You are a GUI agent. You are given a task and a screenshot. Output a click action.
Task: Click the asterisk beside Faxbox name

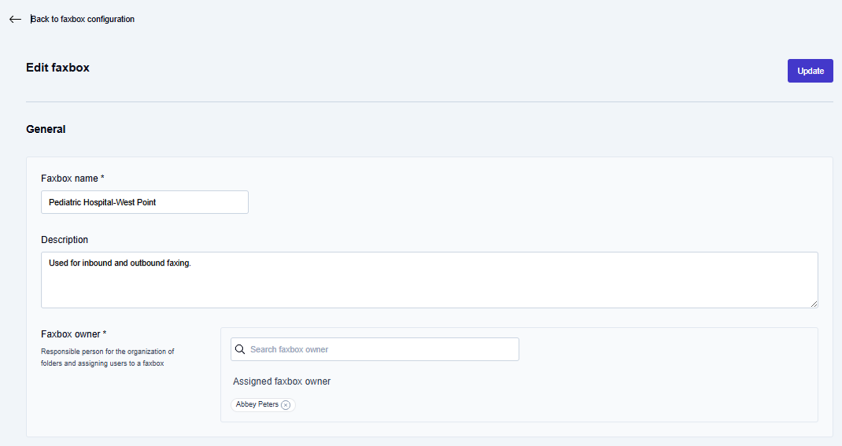pyautogui.click(x=103, y=177)
